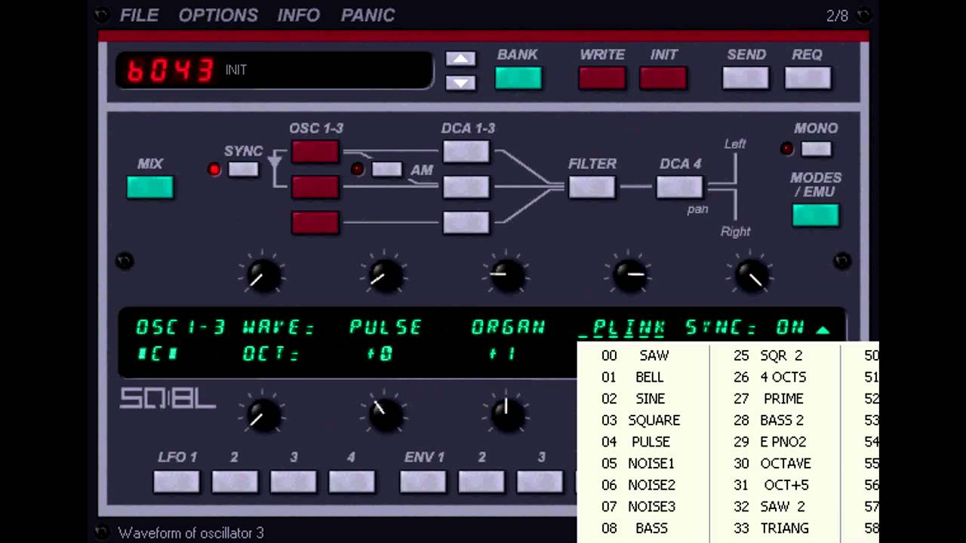Click the ORGAN waveform value in display
Viewport: 966px width, 543px height.
tap(508, 327)
